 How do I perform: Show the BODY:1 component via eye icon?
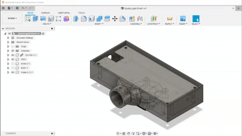point(13,68)
